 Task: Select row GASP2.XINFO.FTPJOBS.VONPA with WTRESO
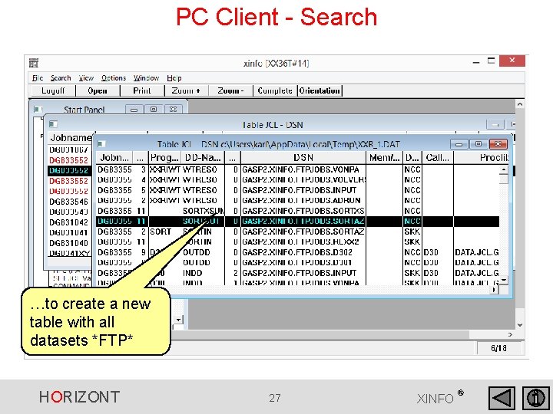[298, 169]
